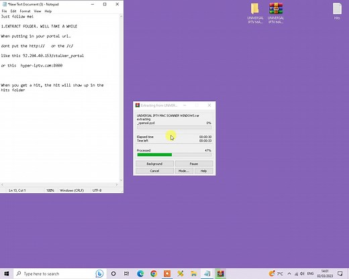Viewport: 349px width, 279px height.
Task: Maximize the Notepad window
Action: (x=105, y=4)
